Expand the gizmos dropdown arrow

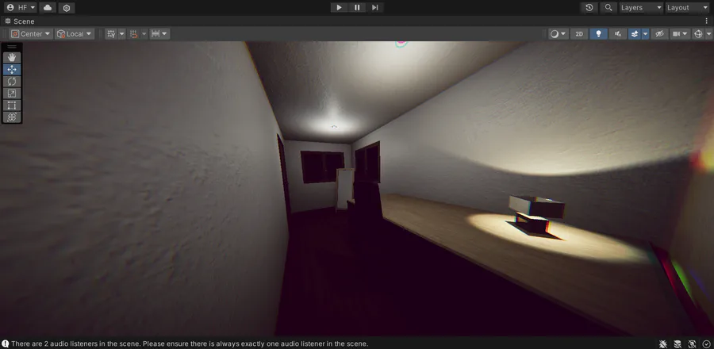(708, 33)
